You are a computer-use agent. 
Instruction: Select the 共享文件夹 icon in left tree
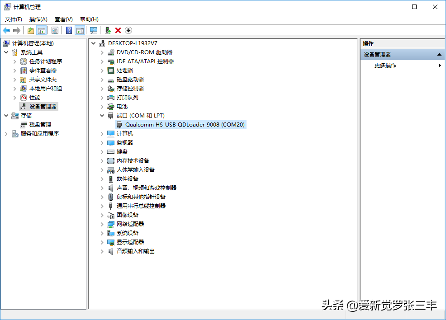click(24, 80)
